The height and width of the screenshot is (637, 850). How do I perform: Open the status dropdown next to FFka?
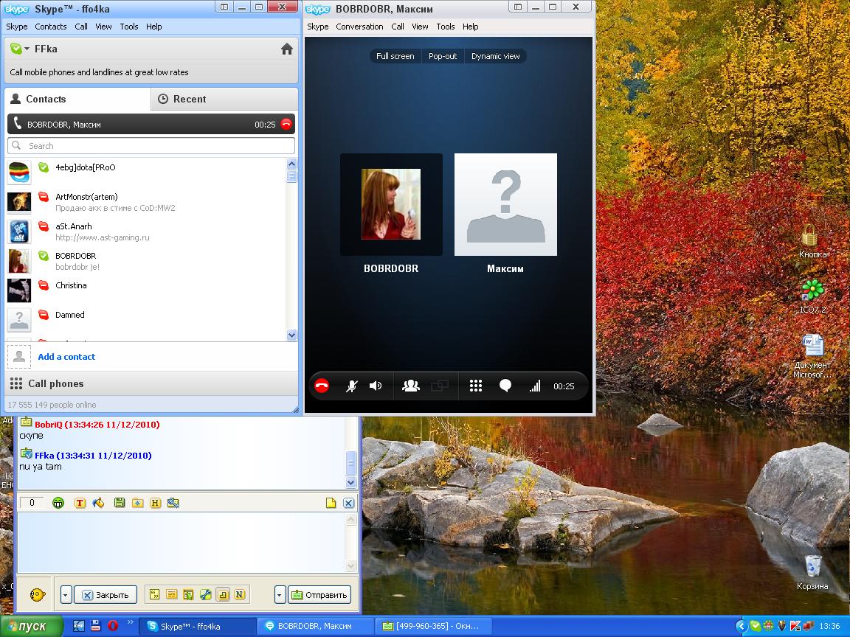click(27, 49)
